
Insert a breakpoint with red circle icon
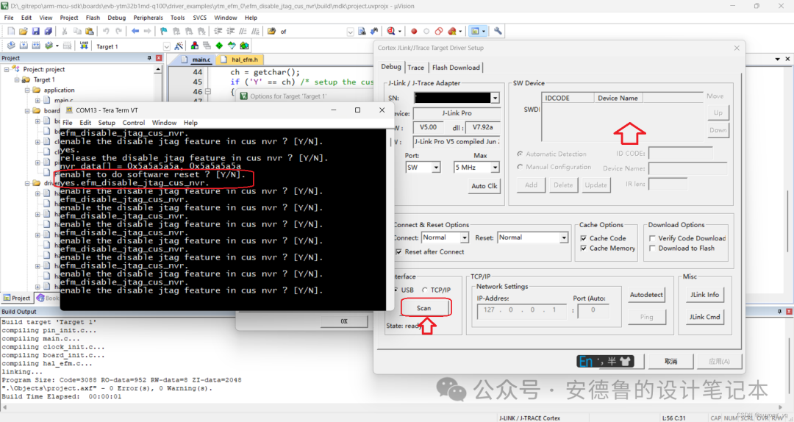(414, 32)
